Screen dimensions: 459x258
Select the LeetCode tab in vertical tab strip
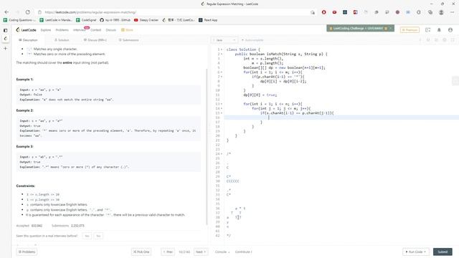coord(5,39)
